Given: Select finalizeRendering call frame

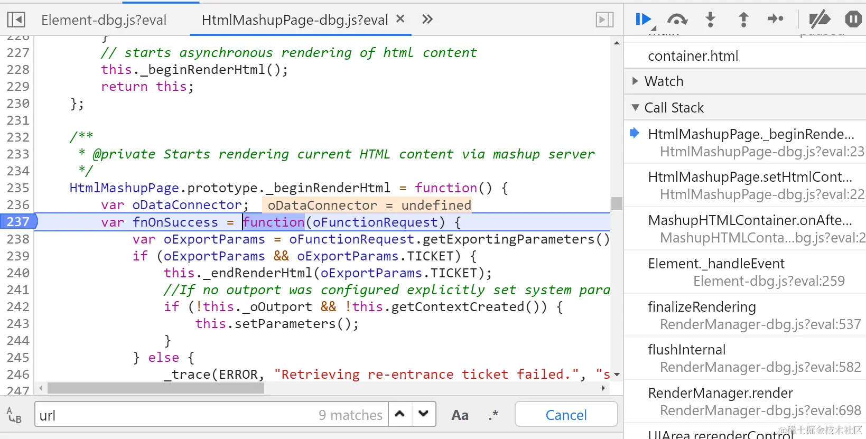Looking at the screenshot, I should (702, 307).
